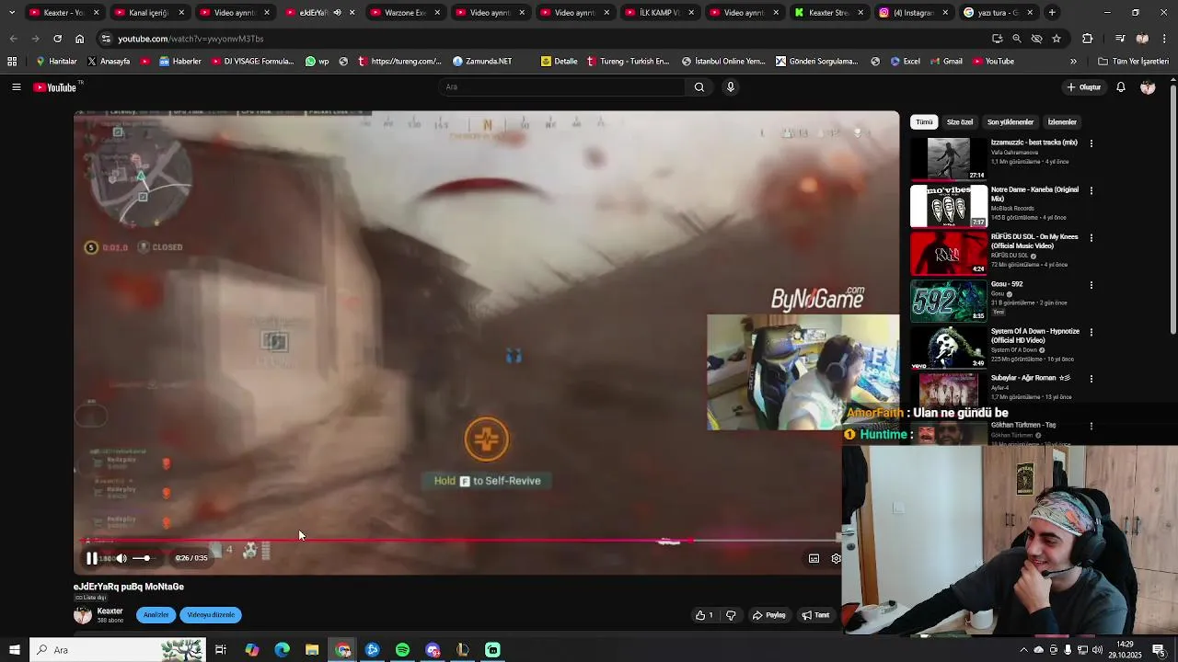Open System Of A Down Hypnotize title
1178x662 pixels.
1035,336
